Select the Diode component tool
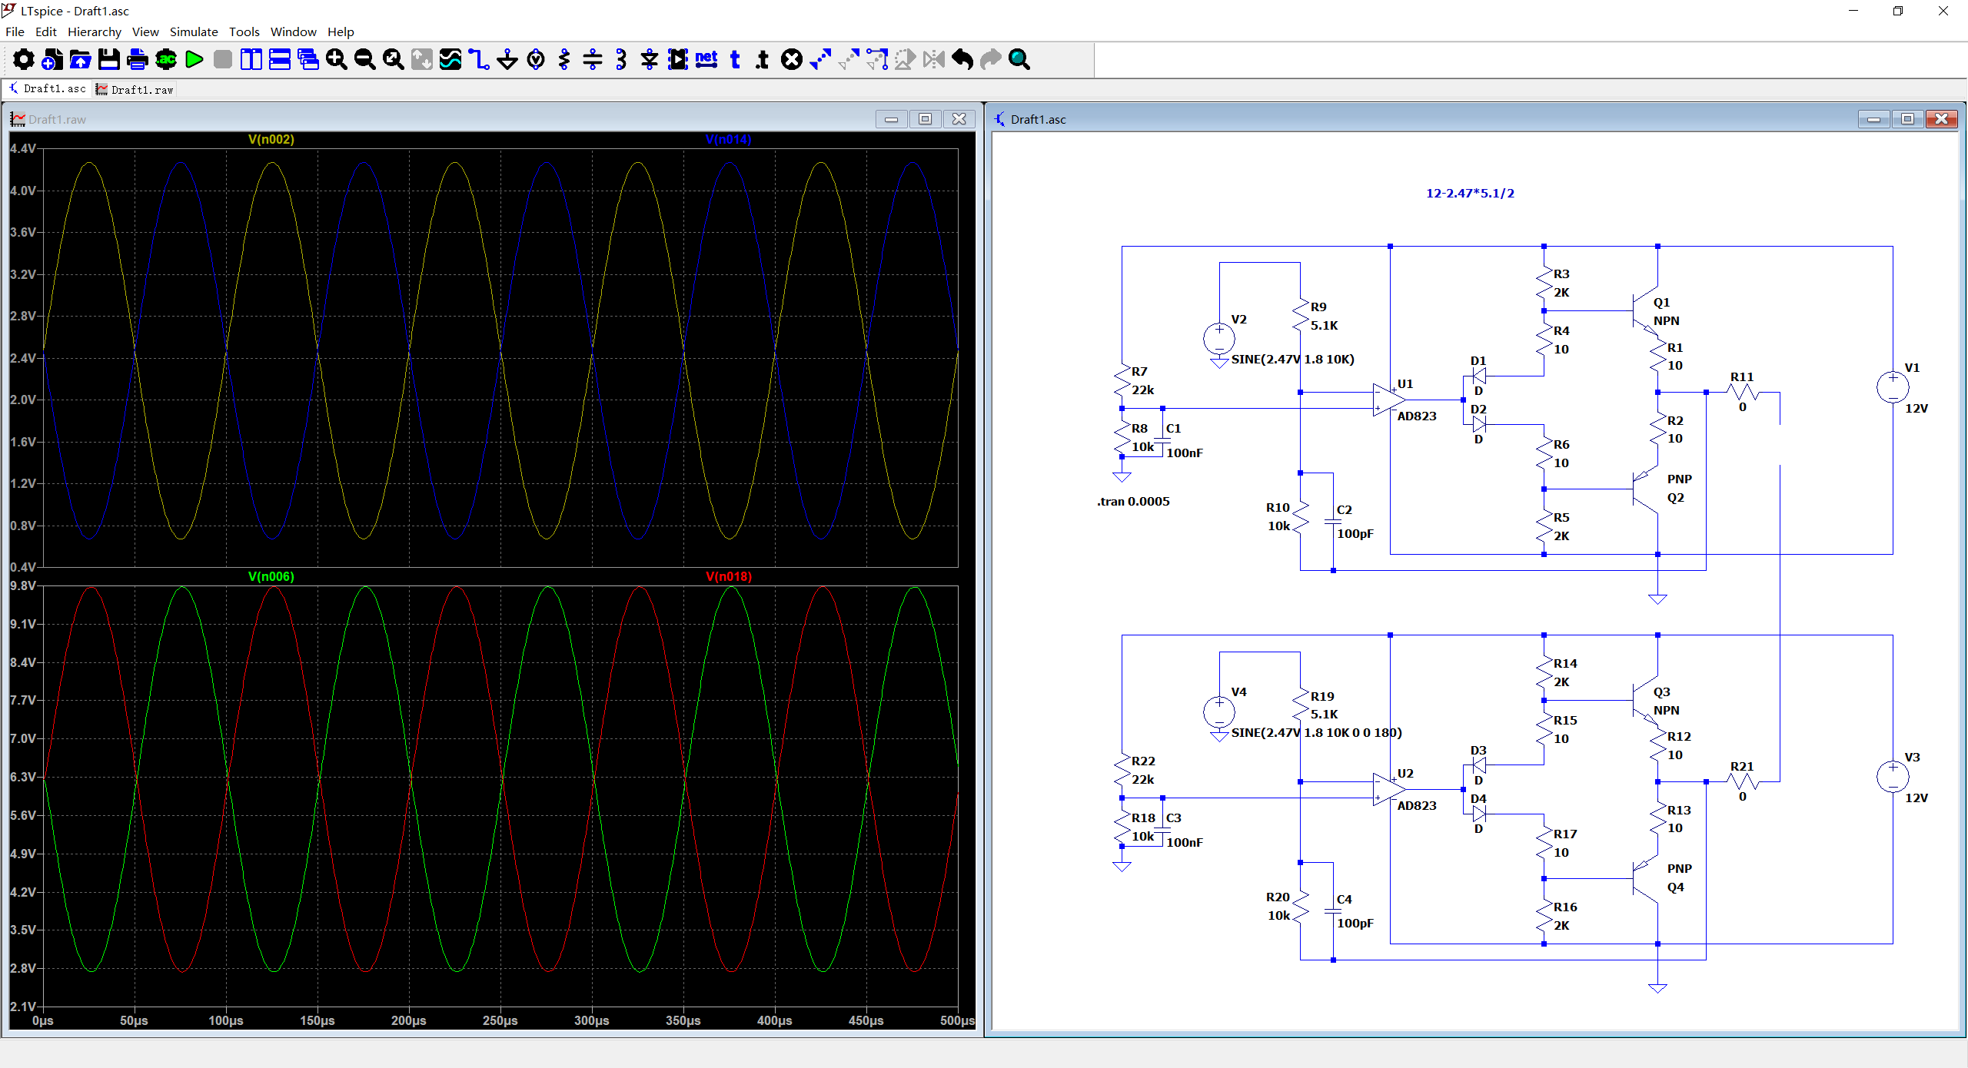 click(x=650, y=59)
